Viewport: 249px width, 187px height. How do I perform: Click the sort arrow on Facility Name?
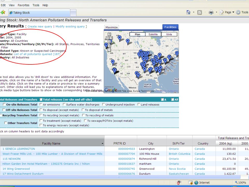coord(102,143)
